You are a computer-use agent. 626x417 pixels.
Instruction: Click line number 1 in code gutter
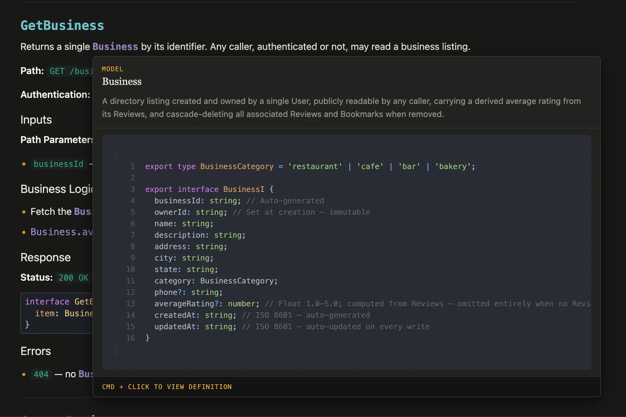point(133,167)
